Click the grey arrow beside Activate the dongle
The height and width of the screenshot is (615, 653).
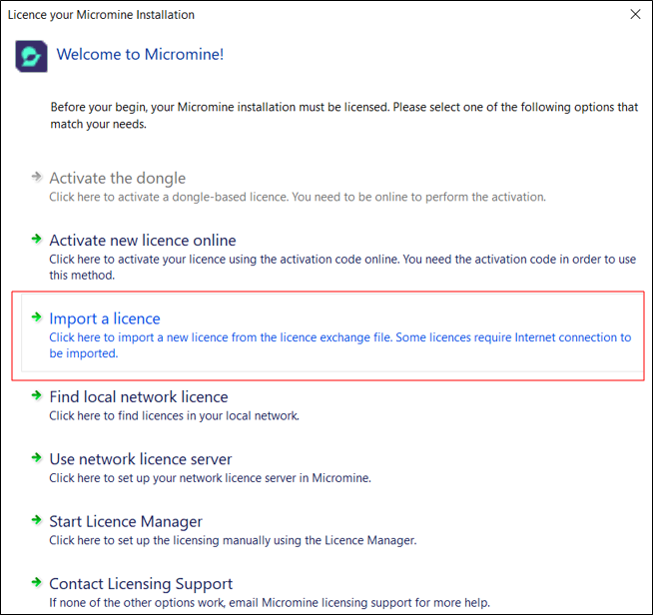[37, 178]
